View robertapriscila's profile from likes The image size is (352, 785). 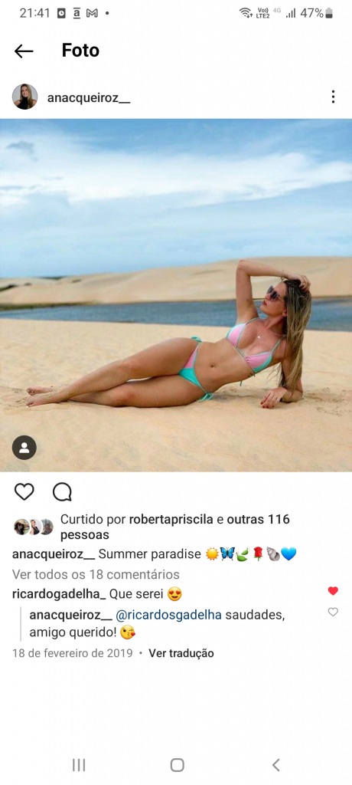[171, 519]
